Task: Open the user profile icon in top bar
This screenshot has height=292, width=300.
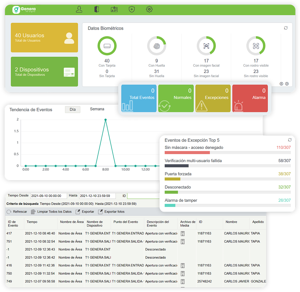Action: coord(79,10)
